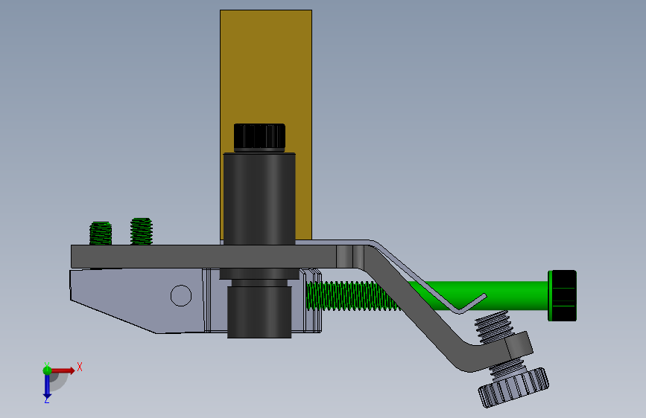Select the dark gray horizontal plate
Image resolution: width=646 pixels, height=418 pixels.
coord(204,257)
